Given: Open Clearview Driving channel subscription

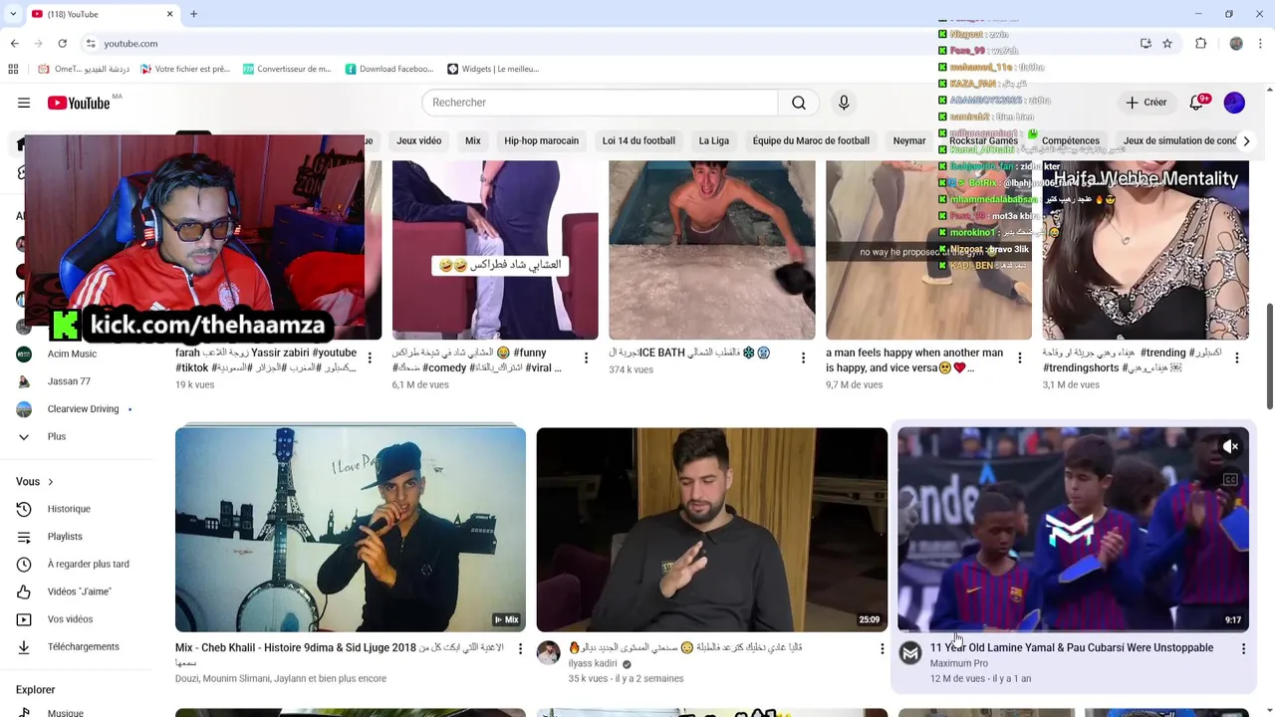Looking at the screenshot, I should pos(82,409).
